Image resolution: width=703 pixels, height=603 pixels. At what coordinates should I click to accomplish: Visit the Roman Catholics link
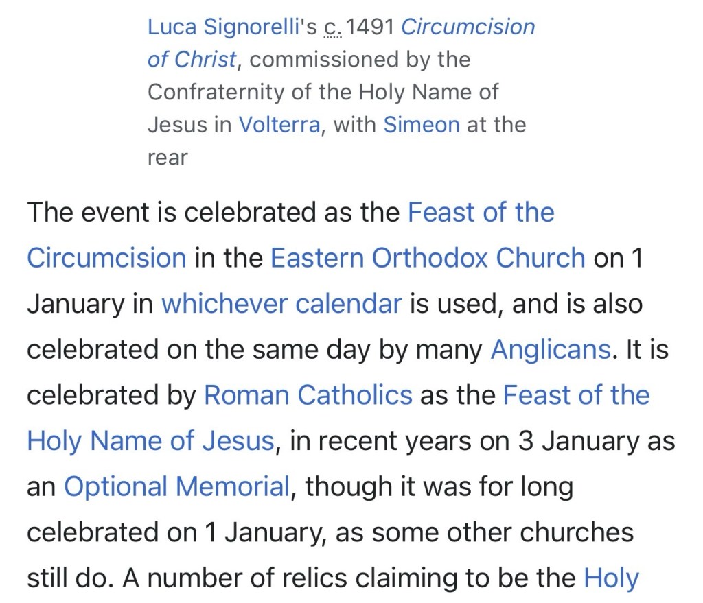coord(308,396)
